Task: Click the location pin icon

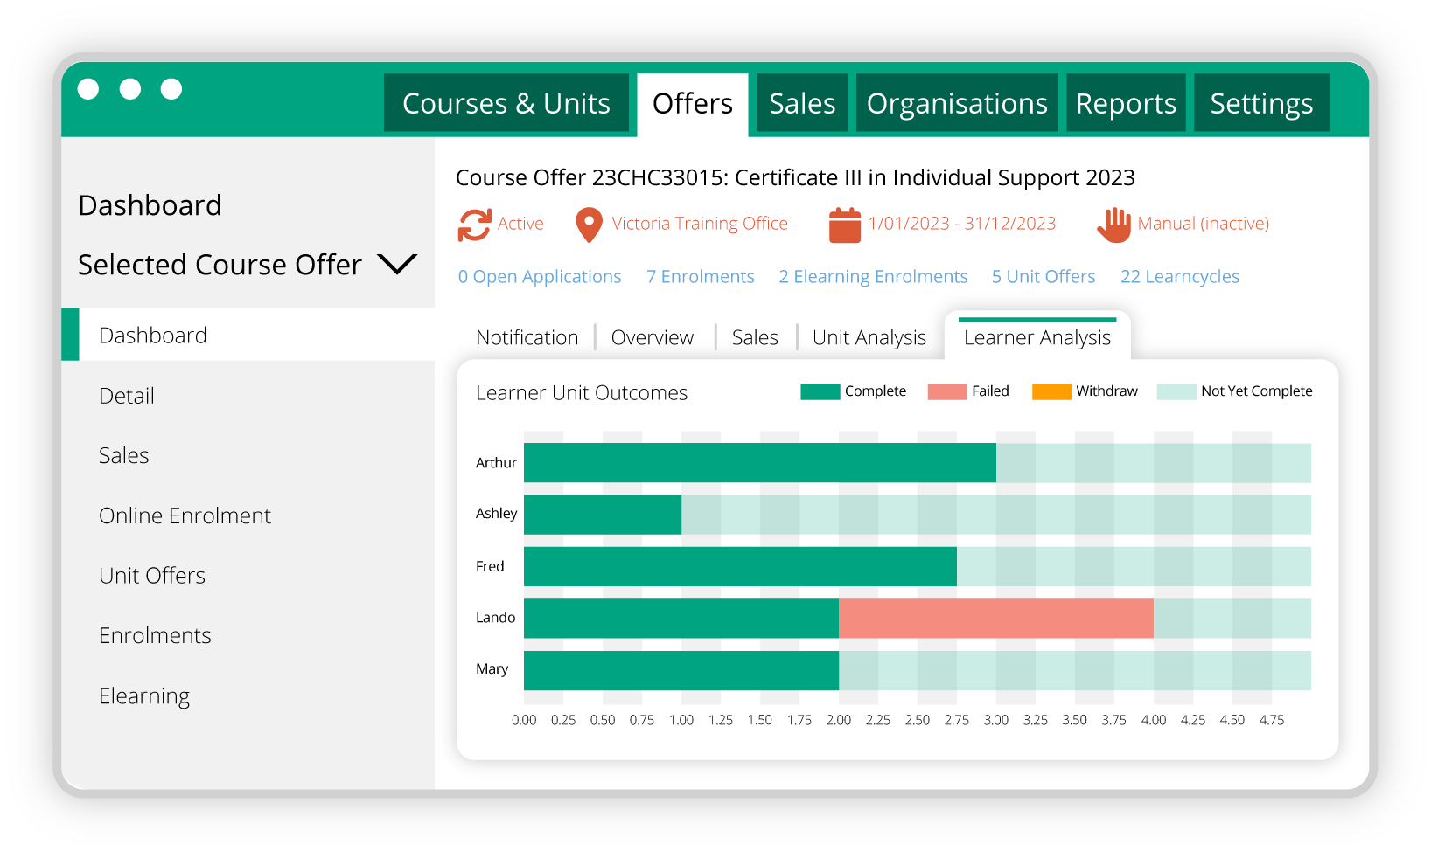Action: pyautogui.click(x=589, y=225)
